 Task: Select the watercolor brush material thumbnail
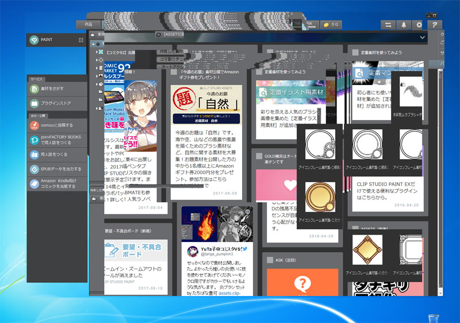pyautogui.click(x=411, y=91)
